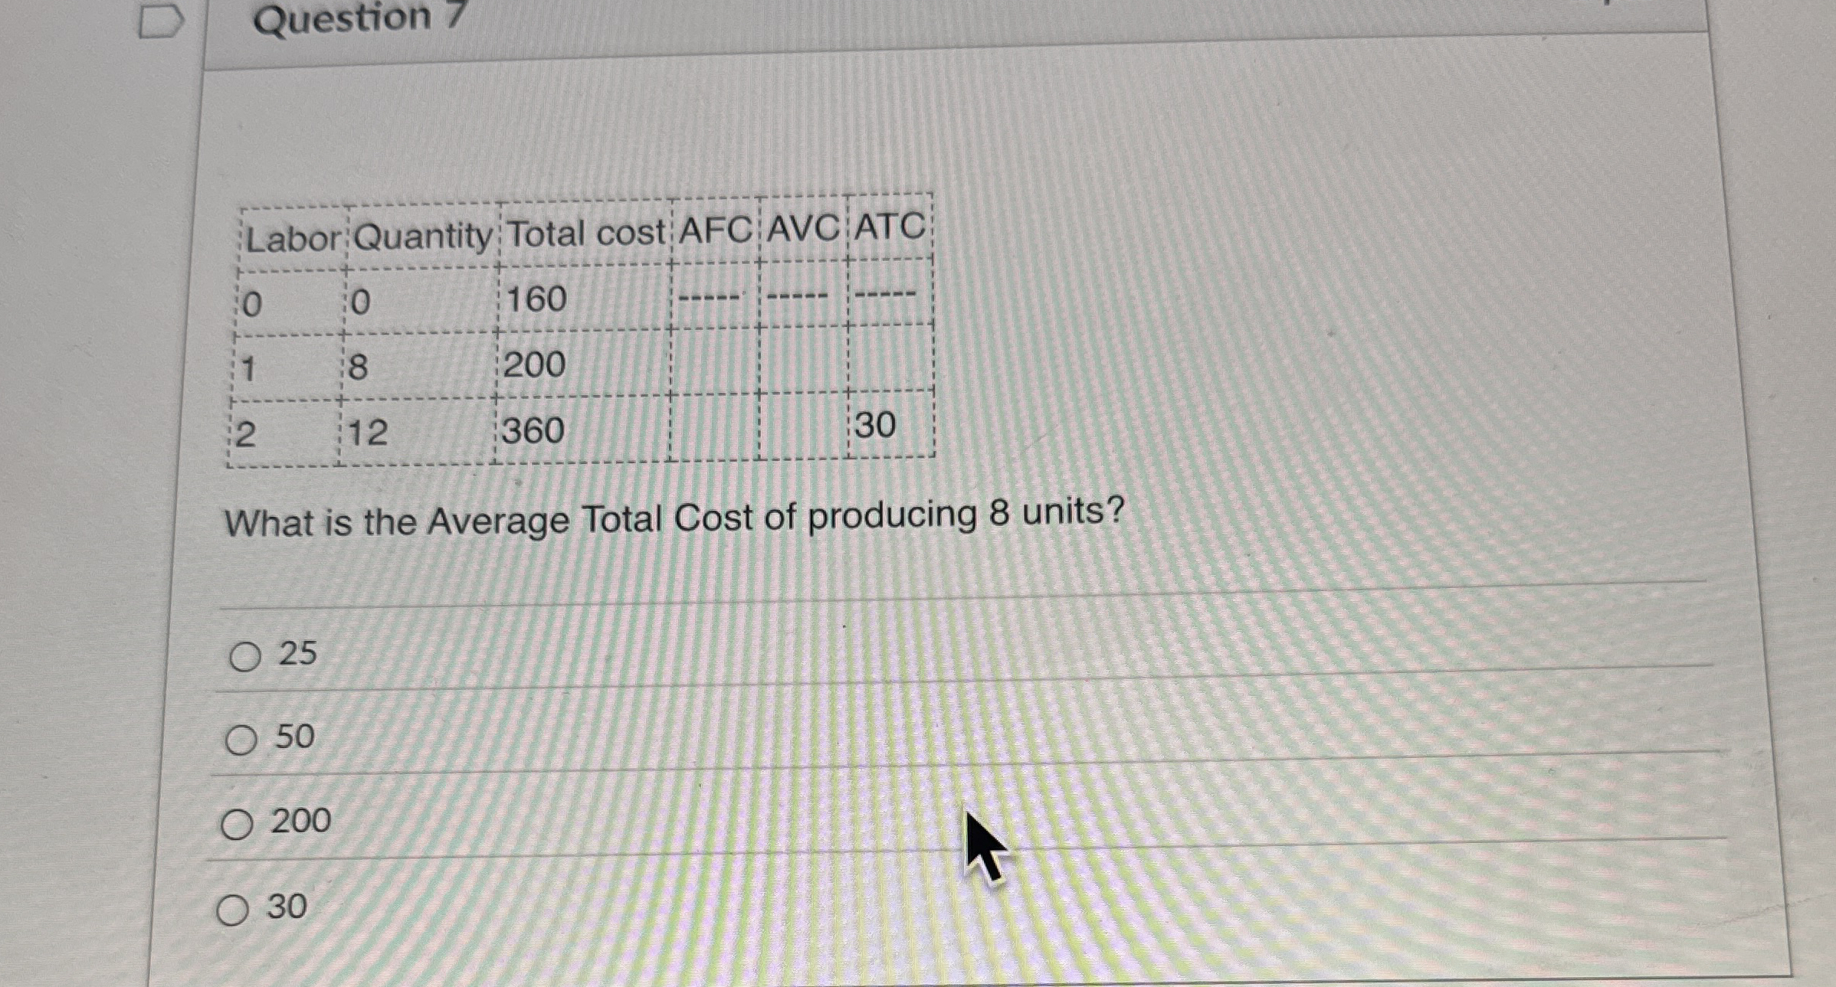Choose the 200 radio button
The height and width of the screenshot is (987, 1836).
237,825
